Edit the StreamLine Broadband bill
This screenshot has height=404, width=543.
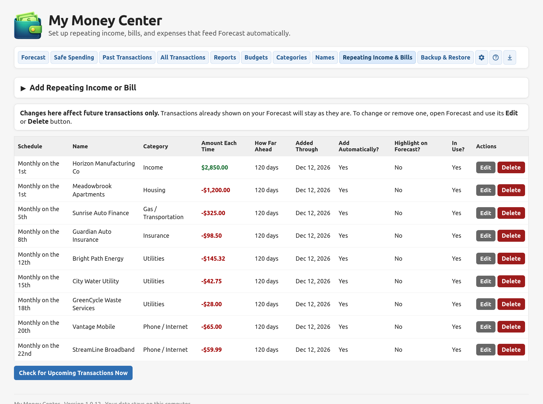tap(486, 350)
